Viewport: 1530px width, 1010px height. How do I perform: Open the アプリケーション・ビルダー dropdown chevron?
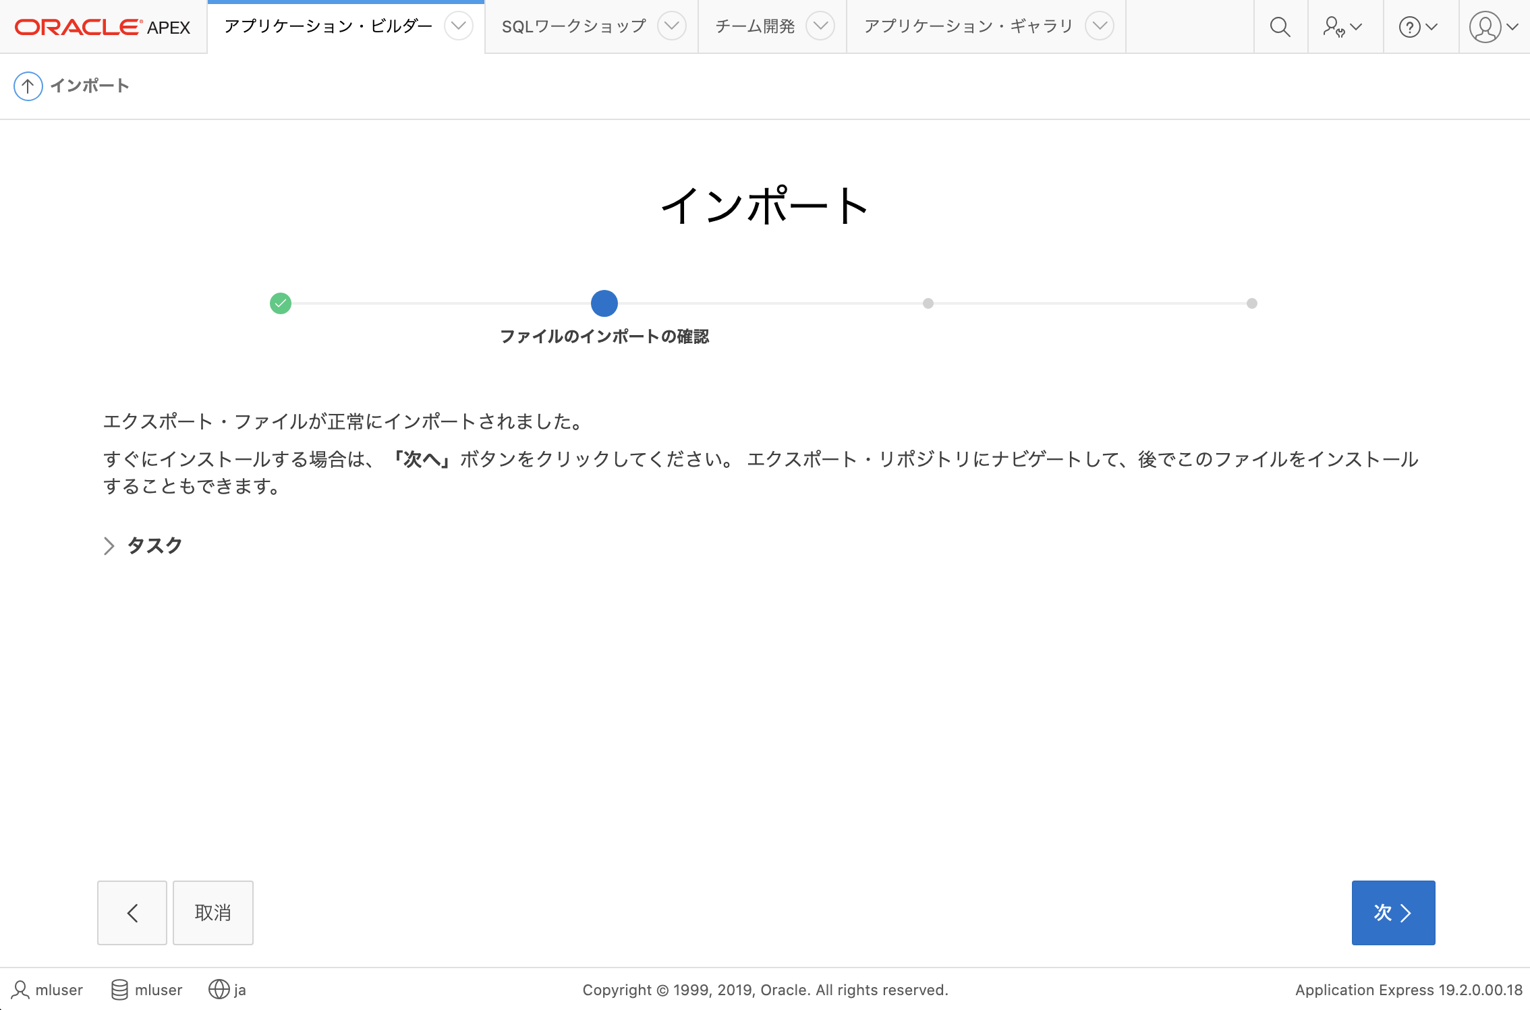[x=458, y=27]
